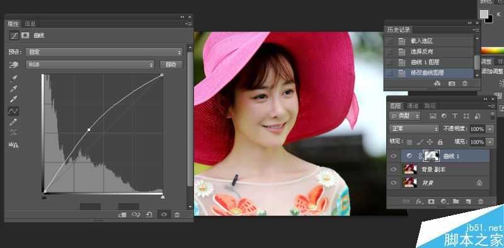504x248 pixels.
Task: Select the black point eyedropper in Curves
Action: point(13,78)
